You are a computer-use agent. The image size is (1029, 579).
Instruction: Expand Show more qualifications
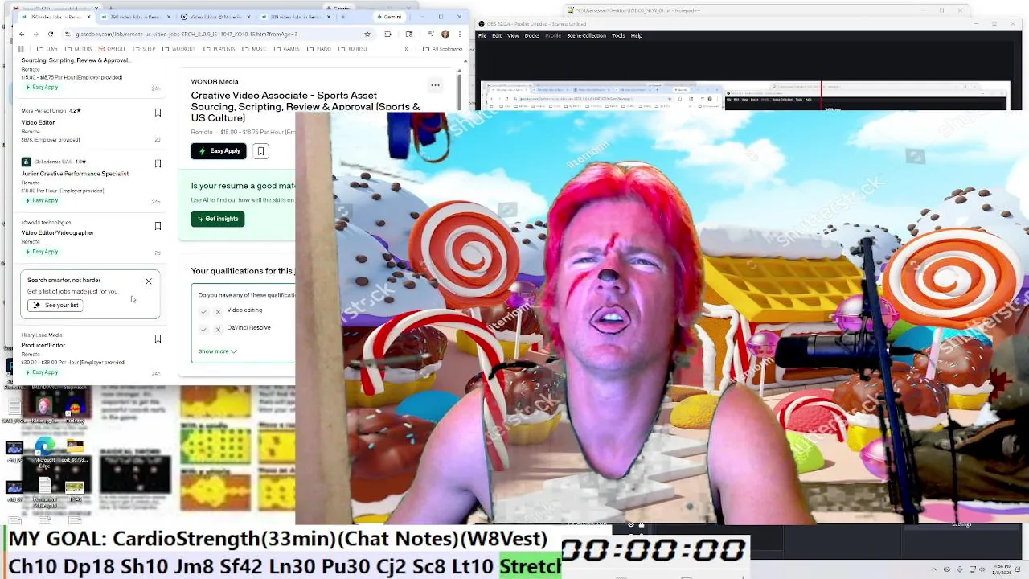(x=217, y=351)
